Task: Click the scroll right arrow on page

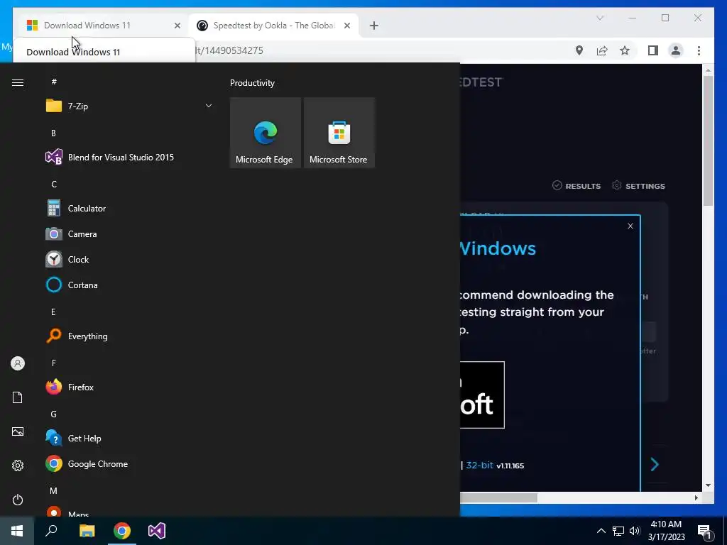Action: (696, 497)
